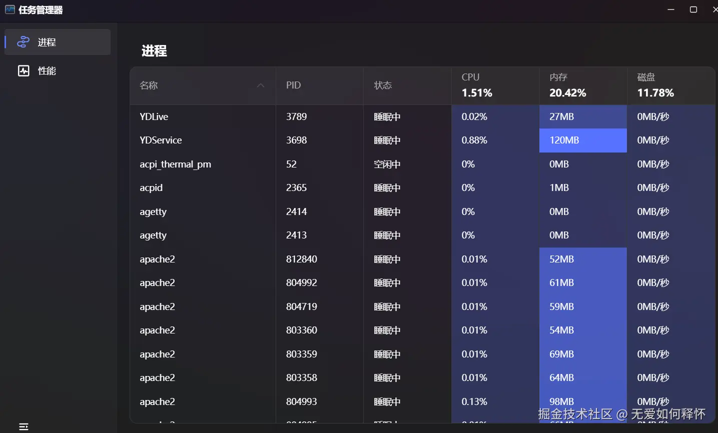Select apache2 with PID 804719
This screenshot has height=433, width=718.
click(x=423, y=306)
